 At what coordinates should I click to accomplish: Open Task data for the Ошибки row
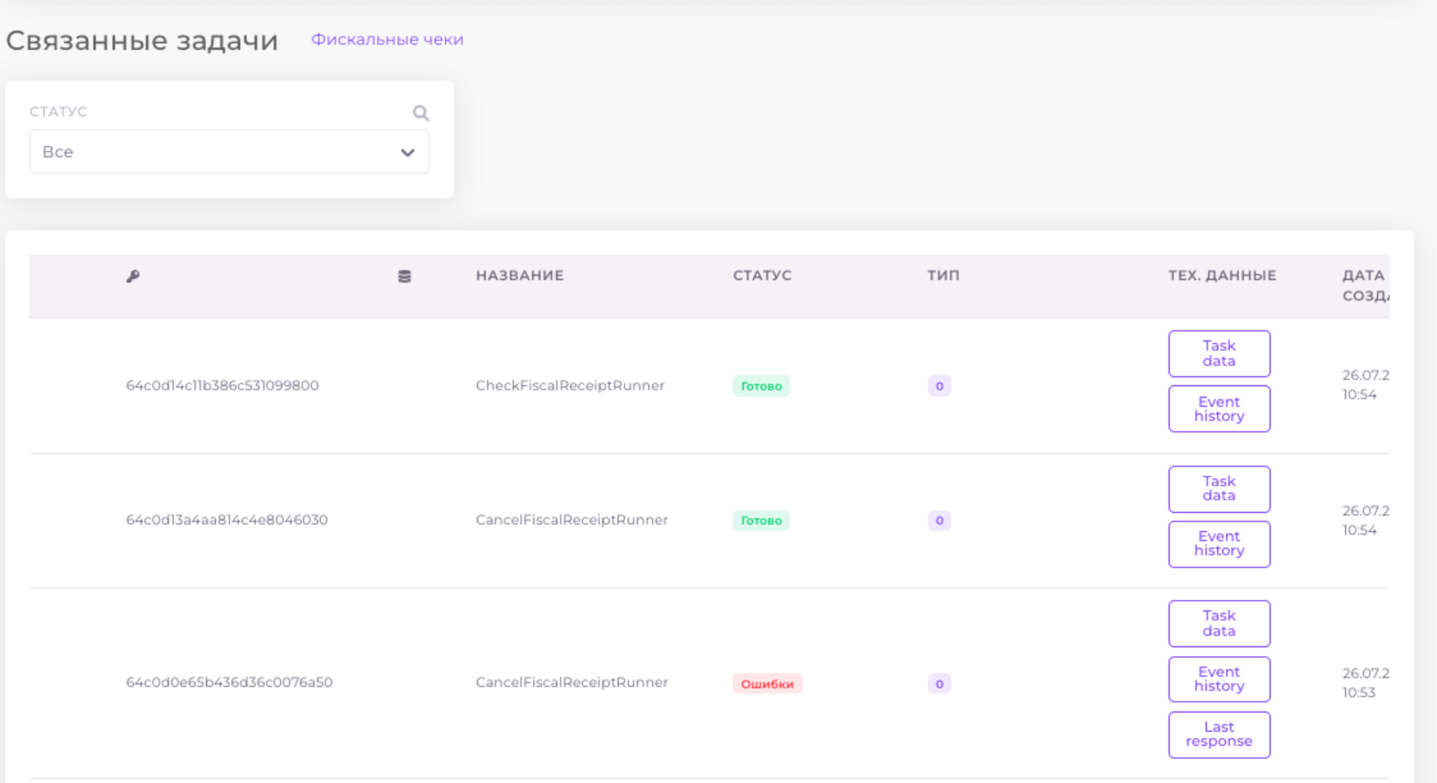(1218, 623)
